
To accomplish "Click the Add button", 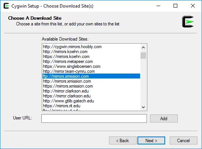I will (x=164, y=118).
